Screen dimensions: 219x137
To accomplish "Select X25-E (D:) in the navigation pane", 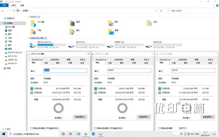I will [11, 56].
